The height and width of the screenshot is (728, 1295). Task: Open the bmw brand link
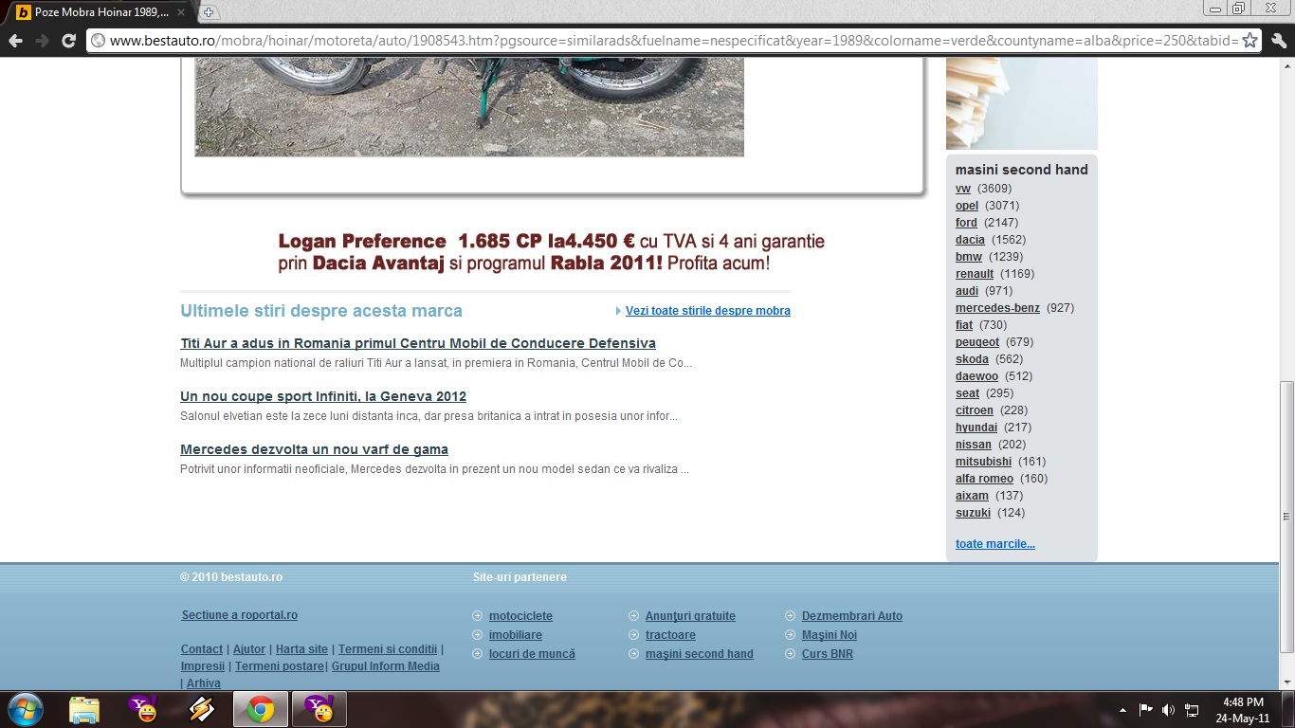pyautogui.click(x=969, y=257)
